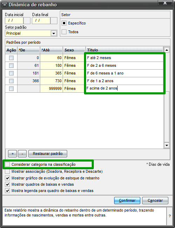
Task: Click the title cell 'F acima de 2 anos'
Action: (125, 88)
